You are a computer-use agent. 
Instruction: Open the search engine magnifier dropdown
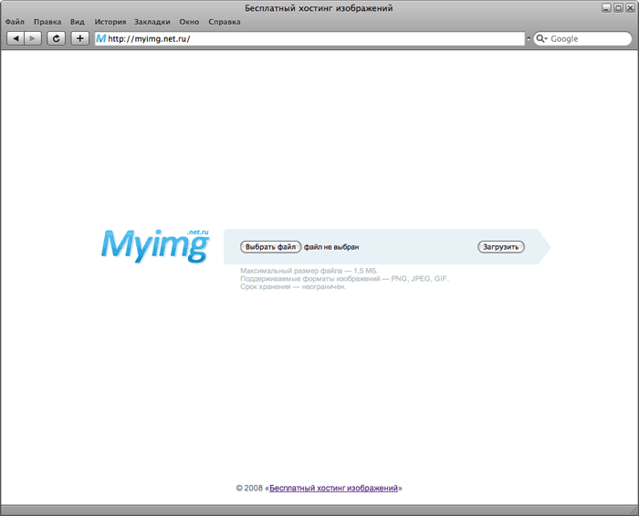tap(541, 39)
